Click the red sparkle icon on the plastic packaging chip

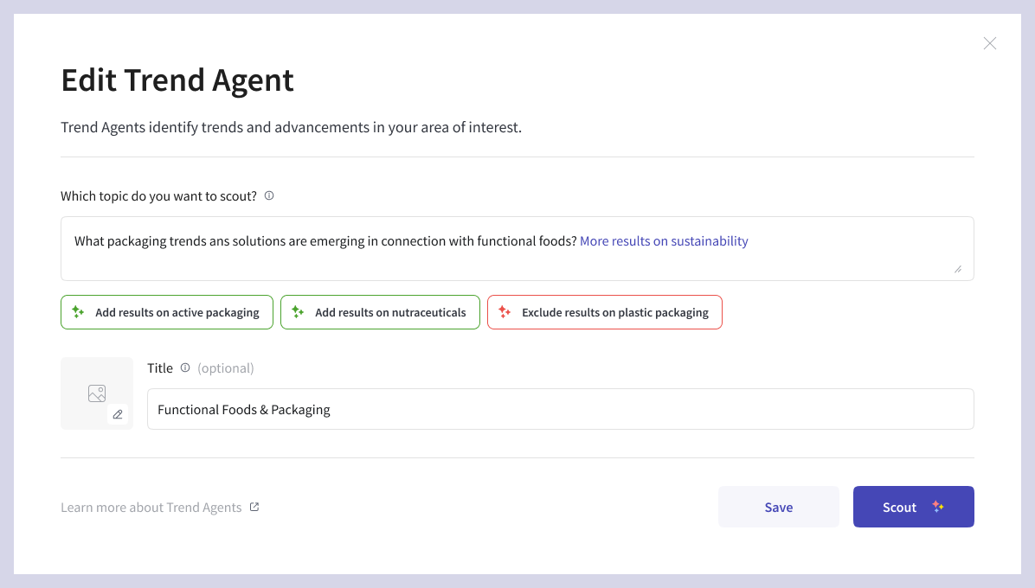505,312
